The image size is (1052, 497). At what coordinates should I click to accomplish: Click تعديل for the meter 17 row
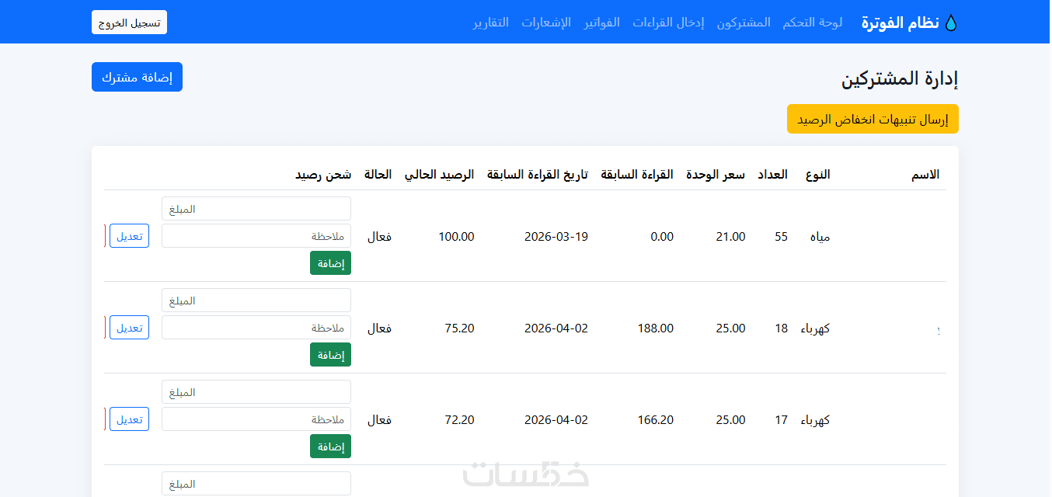click(129, 419)
